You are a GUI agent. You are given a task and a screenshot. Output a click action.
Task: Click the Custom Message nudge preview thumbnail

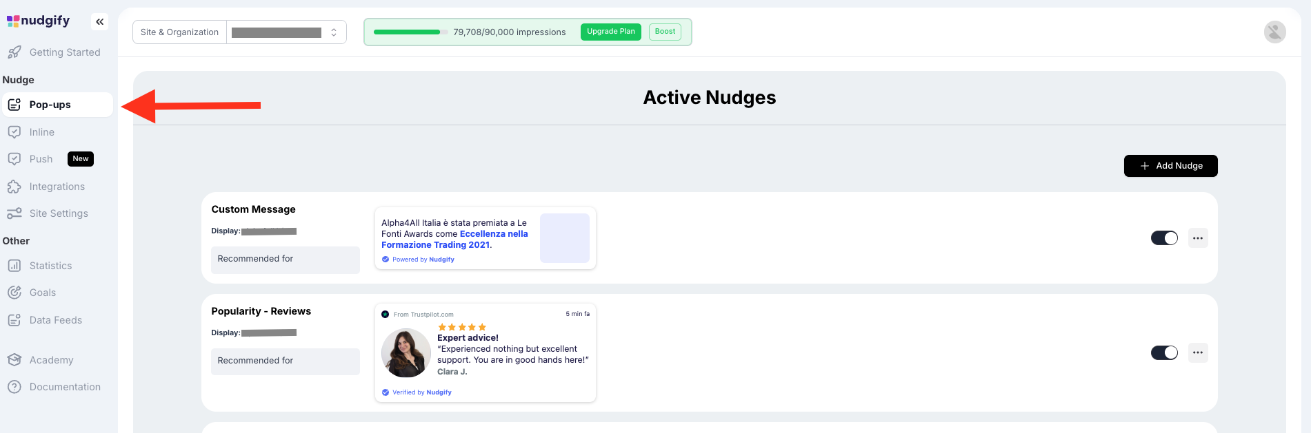coord(485,238)
